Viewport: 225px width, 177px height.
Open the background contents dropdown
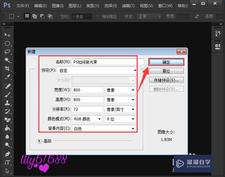point(104,128)
